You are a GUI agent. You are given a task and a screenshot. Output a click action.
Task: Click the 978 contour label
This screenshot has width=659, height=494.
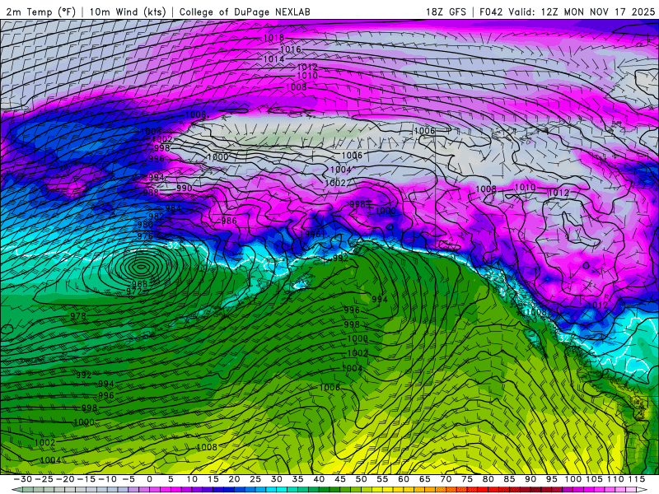point(78,316)
